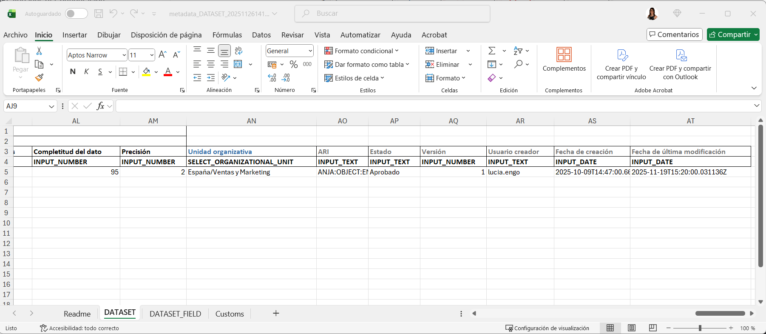Toggle bold formatting N button
The image size is (766, 334).
[73, 71]
